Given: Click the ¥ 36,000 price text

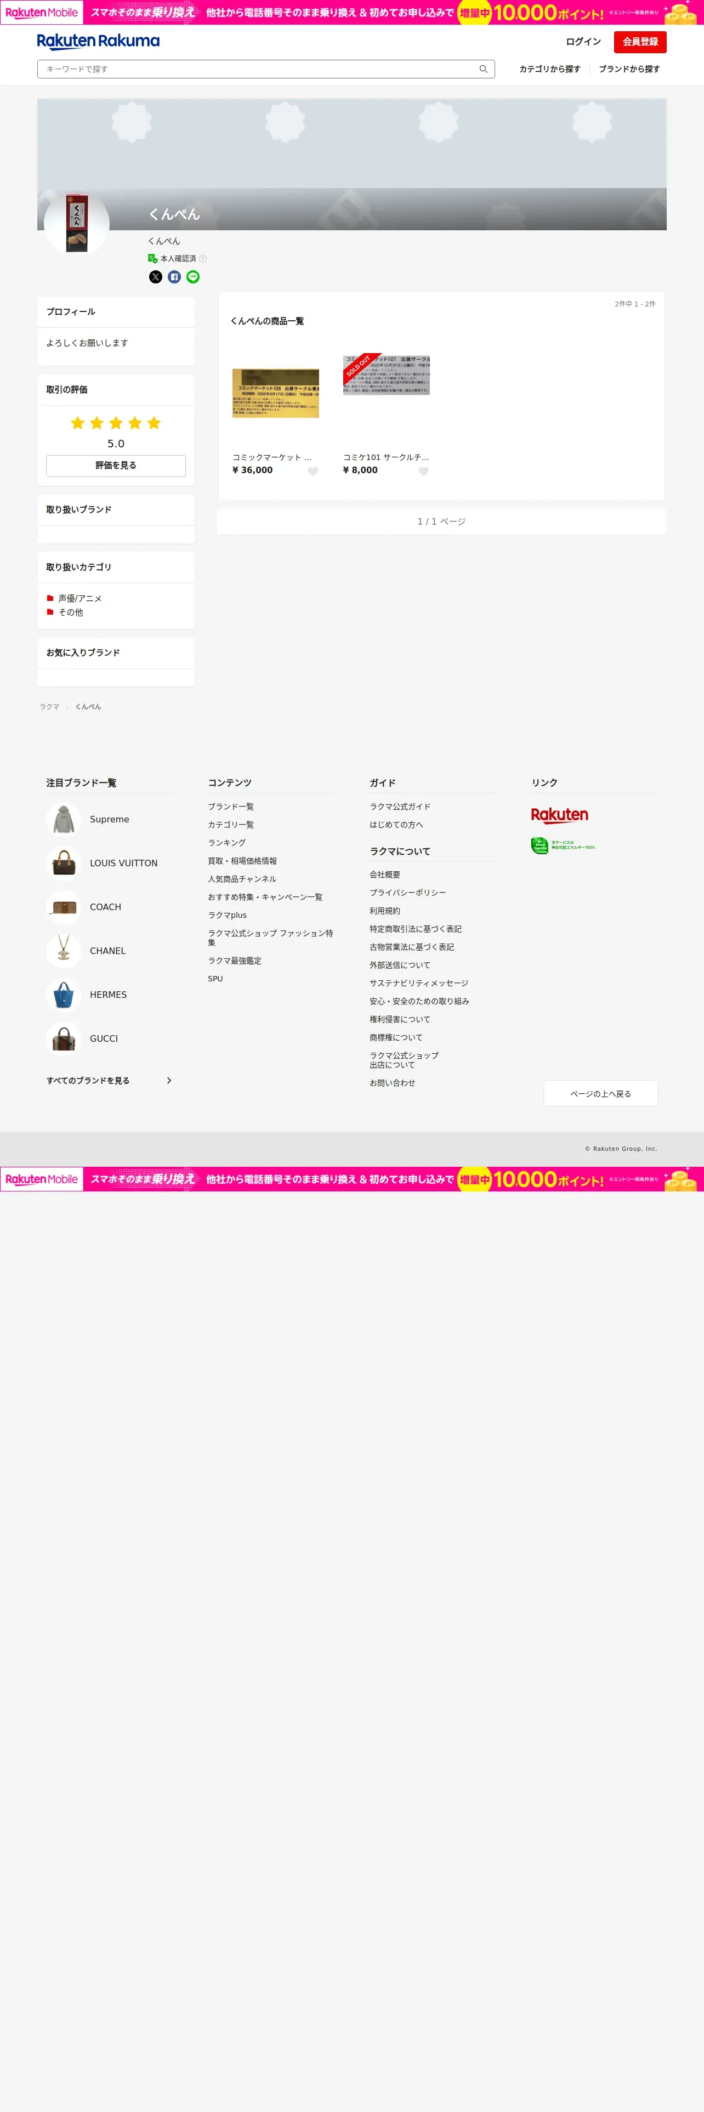Looking at the screenshot, I should pos(252,470).
